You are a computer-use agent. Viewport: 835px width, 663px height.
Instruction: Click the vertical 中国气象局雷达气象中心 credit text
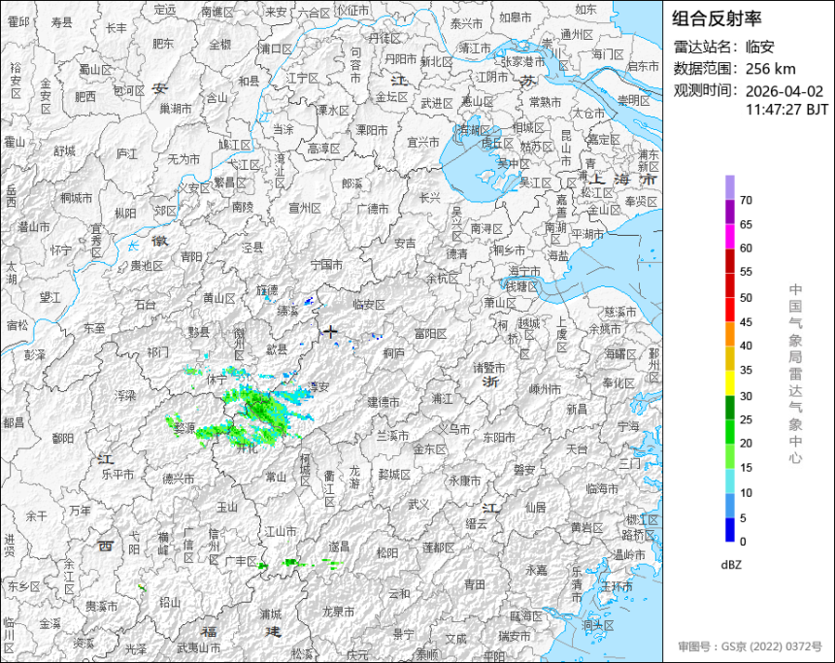795,374
